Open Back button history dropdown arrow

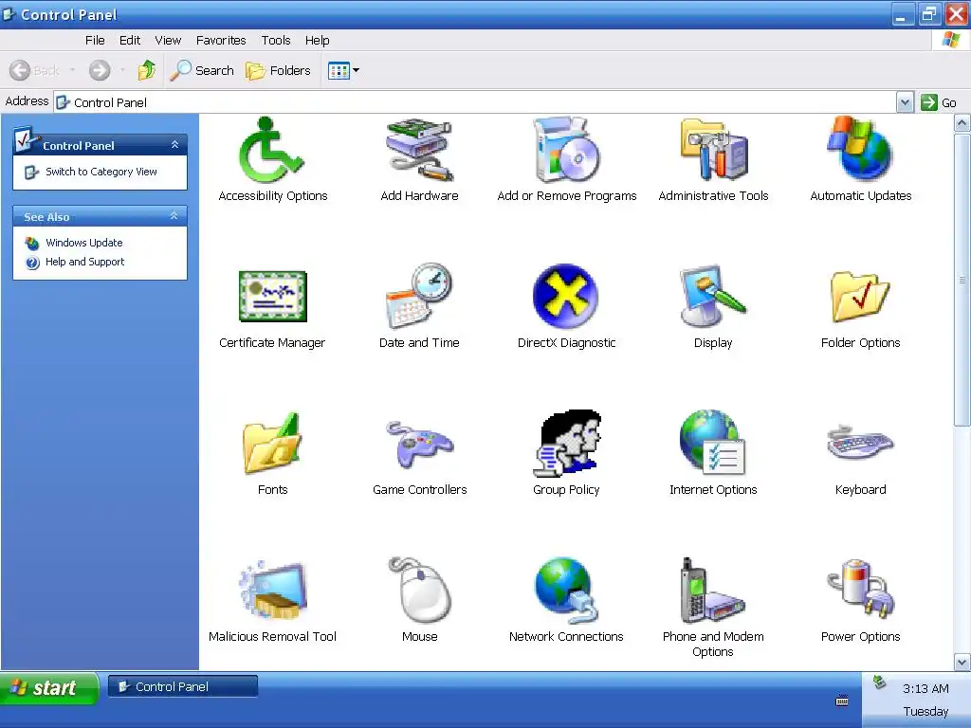coord(72,70)
